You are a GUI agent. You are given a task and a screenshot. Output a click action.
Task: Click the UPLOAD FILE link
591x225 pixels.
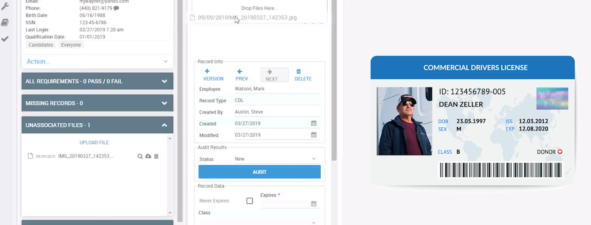[x=94, y=143]
